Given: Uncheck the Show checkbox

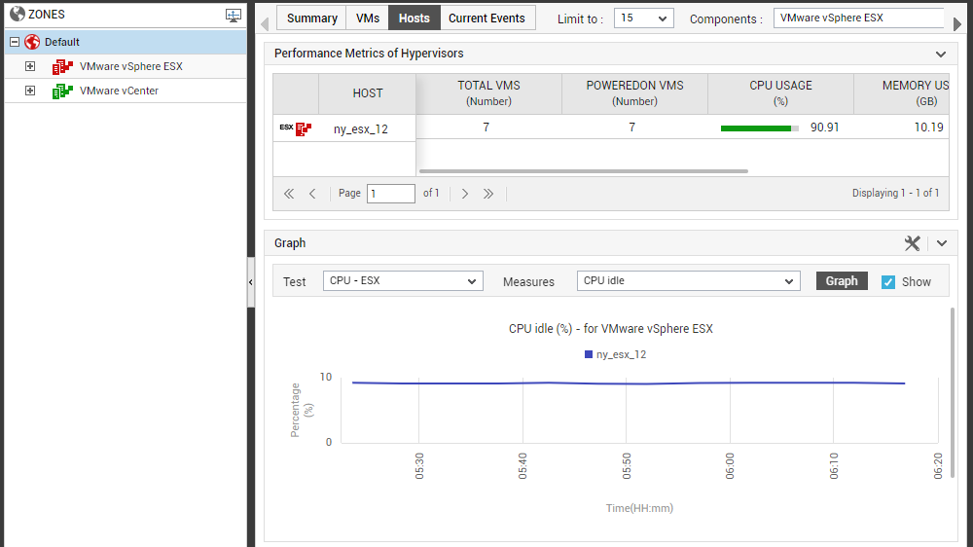Looking at the screenshot, I should click(x=888, y=282).
